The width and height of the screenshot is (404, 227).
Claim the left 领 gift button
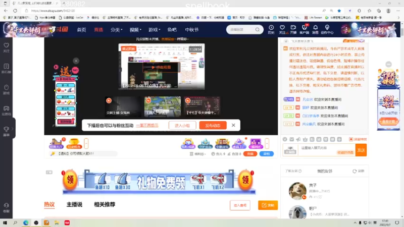[x=70, y=180]
